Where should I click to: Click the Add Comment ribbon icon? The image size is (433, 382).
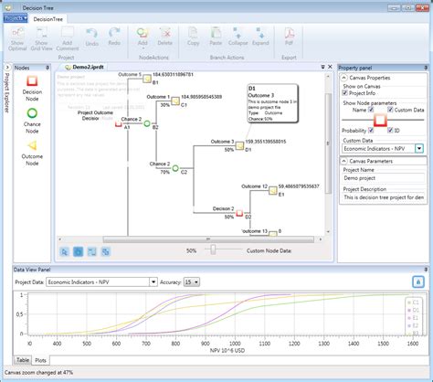pyautogui.click(x=68, y=33)
